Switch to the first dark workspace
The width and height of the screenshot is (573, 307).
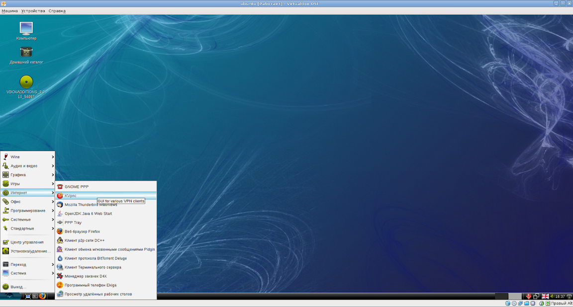point(501,296)
